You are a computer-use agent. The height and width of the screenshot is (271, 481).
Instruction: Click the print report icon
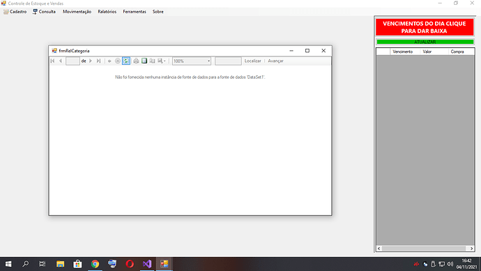point(136,61)
